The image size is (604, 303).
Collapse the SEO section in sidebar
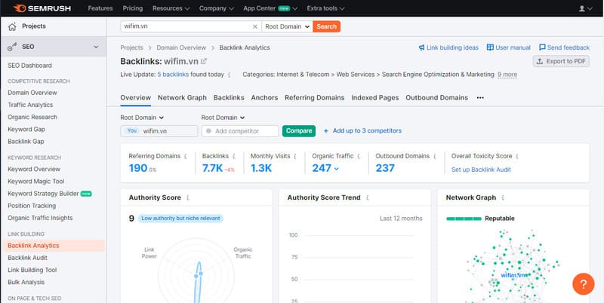(95, 47)
